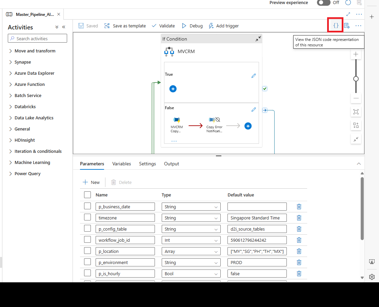Click the plus icon in the right sidebar
Viewport: 379px width, 307px height.
[372, 17]
